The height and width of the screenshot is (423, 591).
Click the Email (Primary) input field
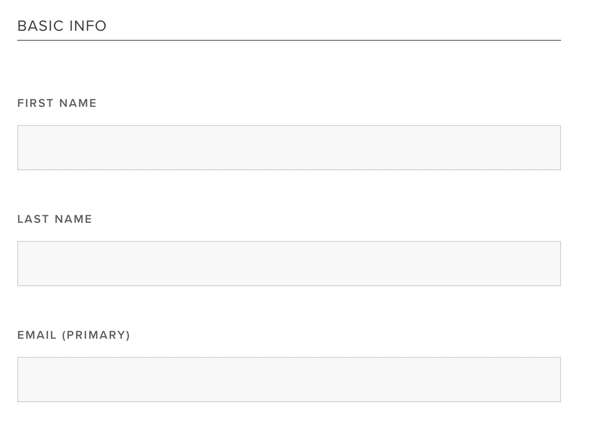(x=289, y=380)
